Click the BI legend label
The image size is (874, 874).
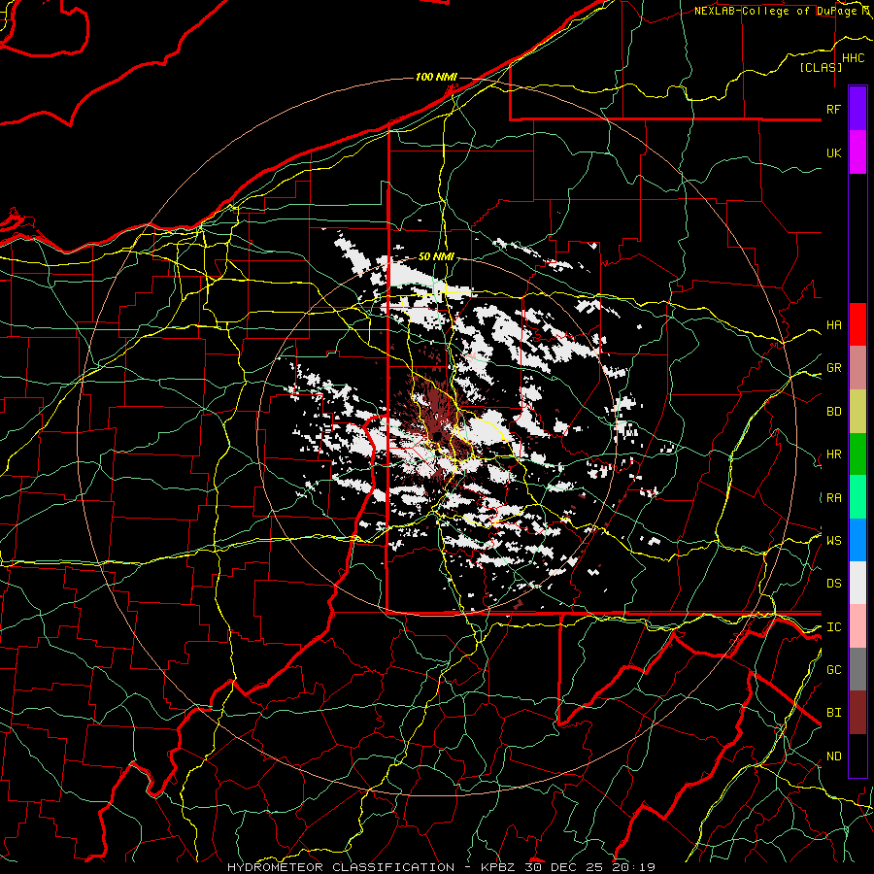pos(833,713)
